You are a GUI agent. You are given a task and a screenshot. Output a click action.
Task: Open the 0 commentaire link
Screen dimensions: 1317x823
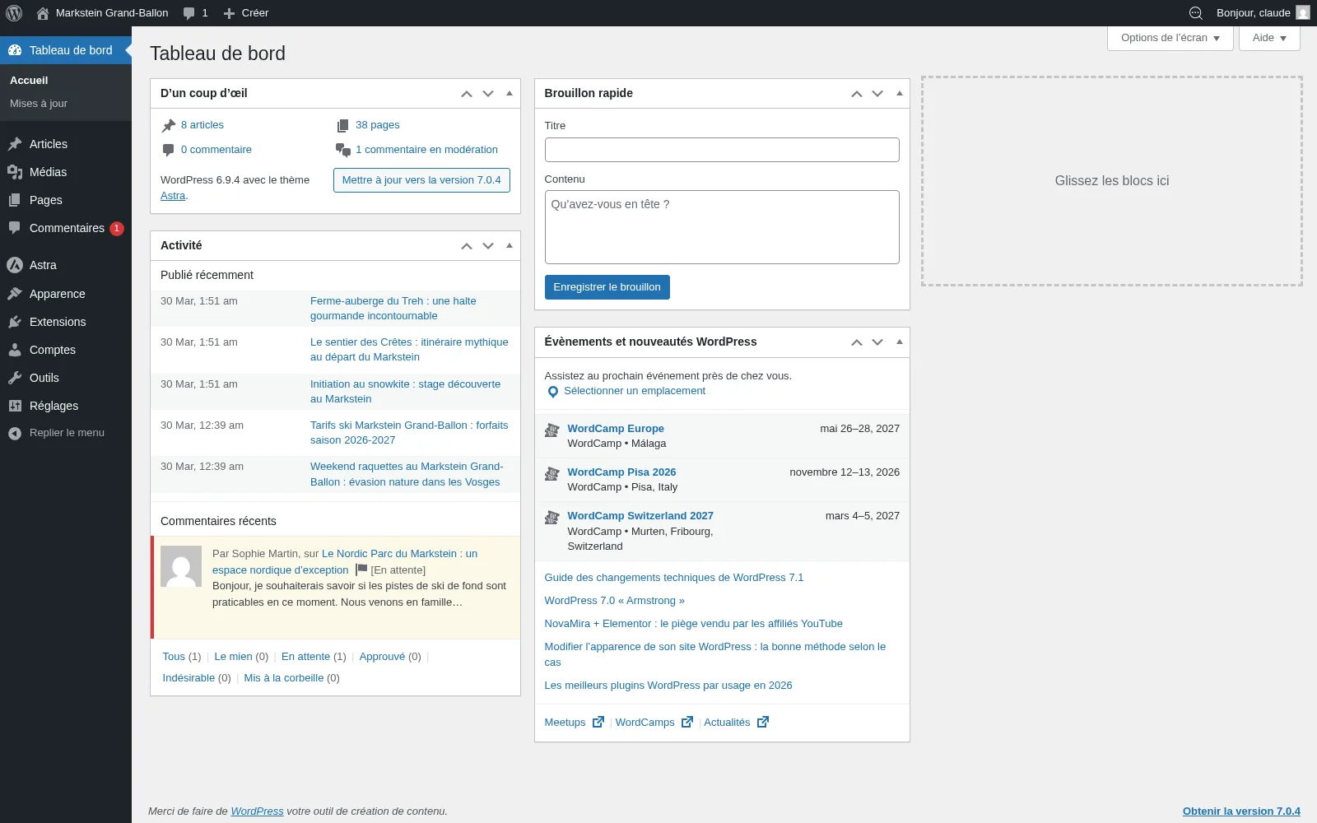coord(216,150)
